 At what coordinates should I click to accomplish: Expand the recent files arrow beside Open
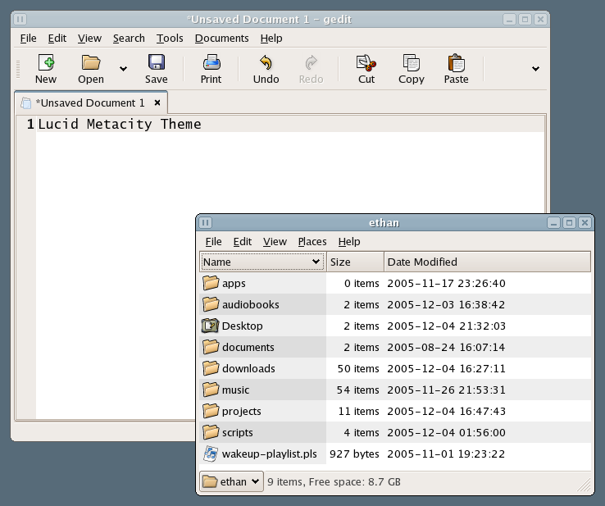pyautogui.click(x=123, y=69)
